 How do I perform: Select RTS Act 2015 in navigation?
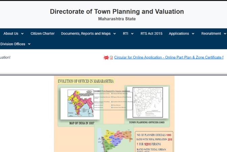tap(151, 34)
